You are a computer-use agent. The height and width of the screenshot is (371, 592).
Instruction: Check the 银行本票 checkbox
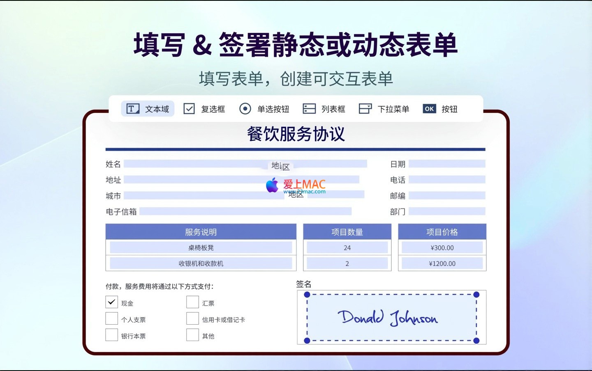point(111,335)
